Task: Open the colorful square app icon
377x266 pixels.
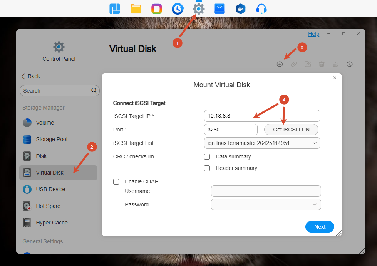Action: click(x=156, y=9)
